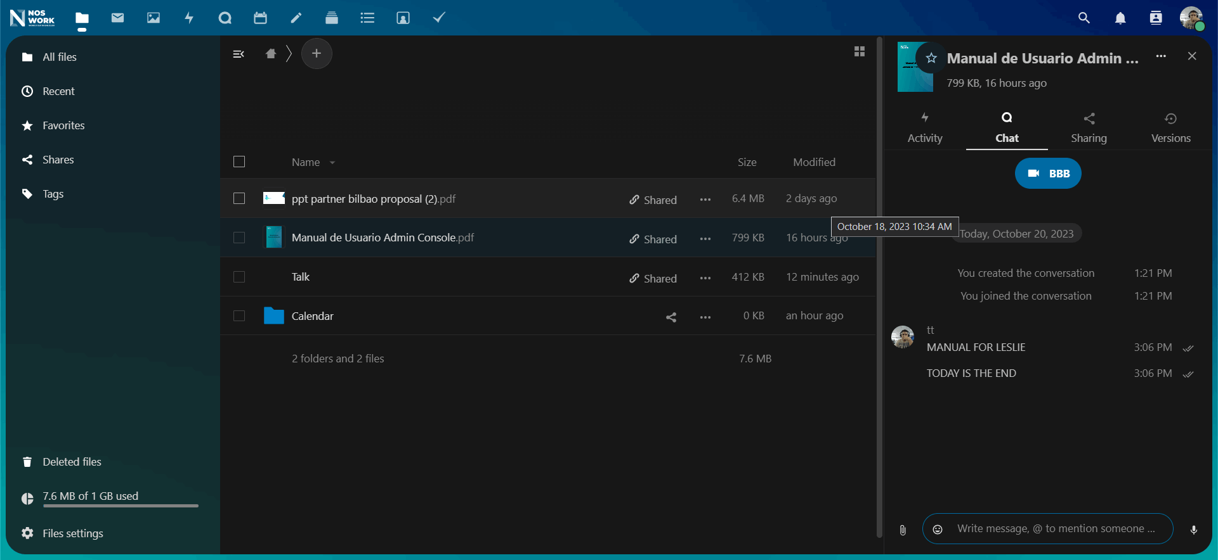
Task: Open the Mail app icon
Action: pyautogui.click(x=117, y=18)
